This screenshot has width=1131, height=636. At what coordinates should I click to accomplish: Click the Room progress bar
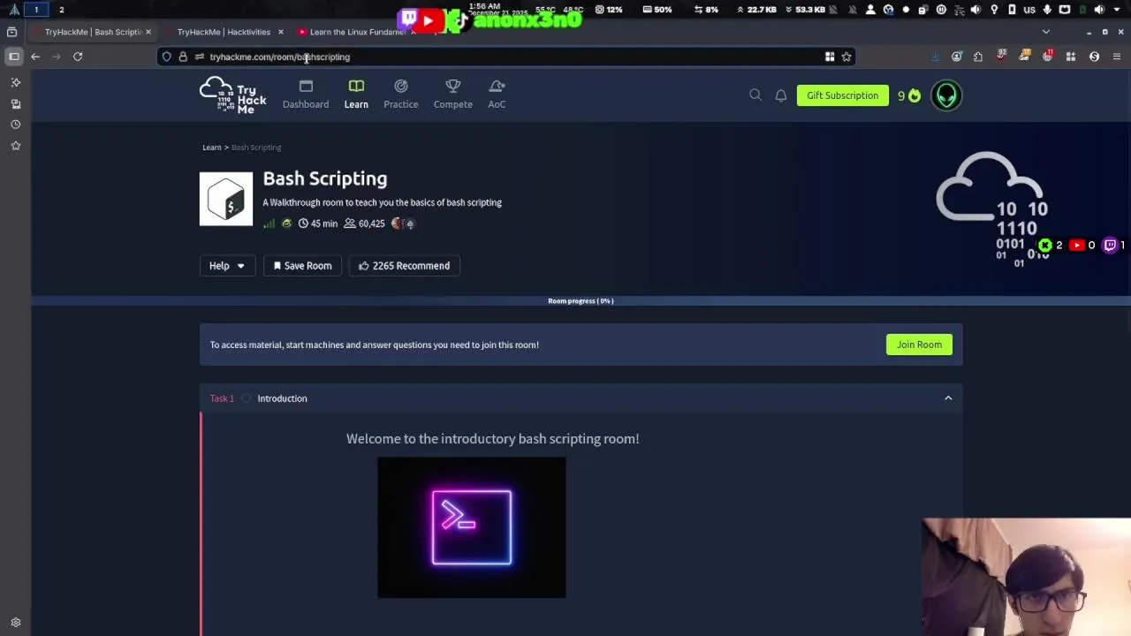coord(581,301)
